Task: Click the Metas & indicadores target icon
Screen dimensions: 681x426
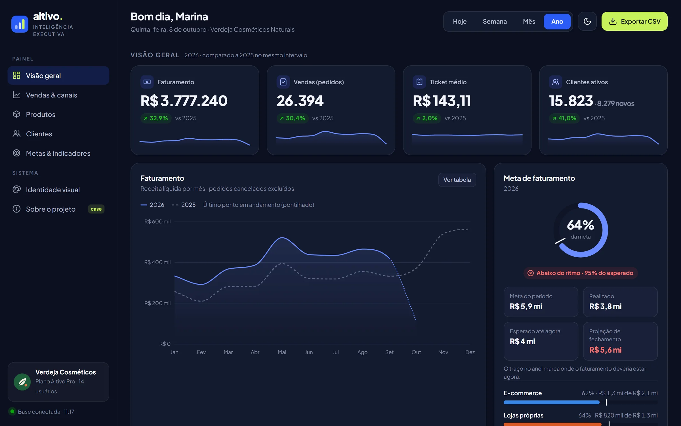Action: click(x=16, y=153)
